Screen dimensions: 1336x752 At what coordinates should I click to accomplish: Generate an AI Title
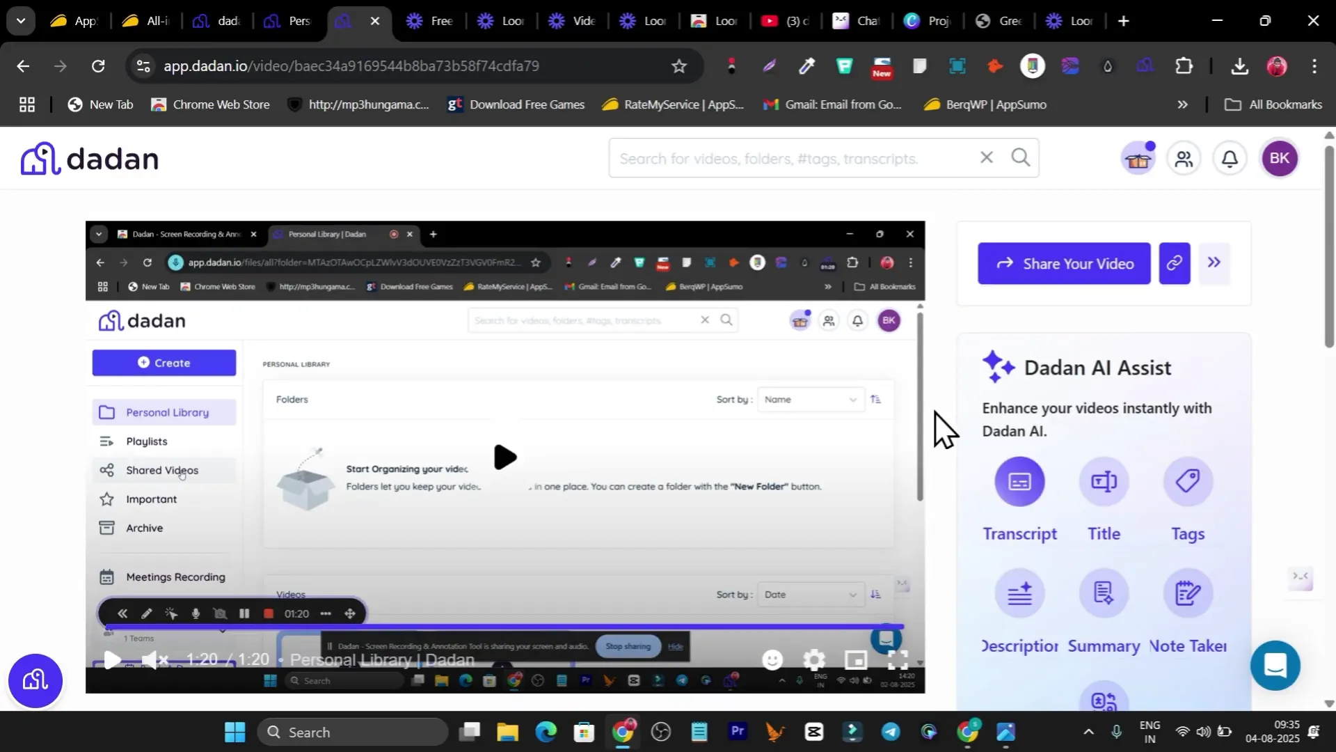[1104, 482]
